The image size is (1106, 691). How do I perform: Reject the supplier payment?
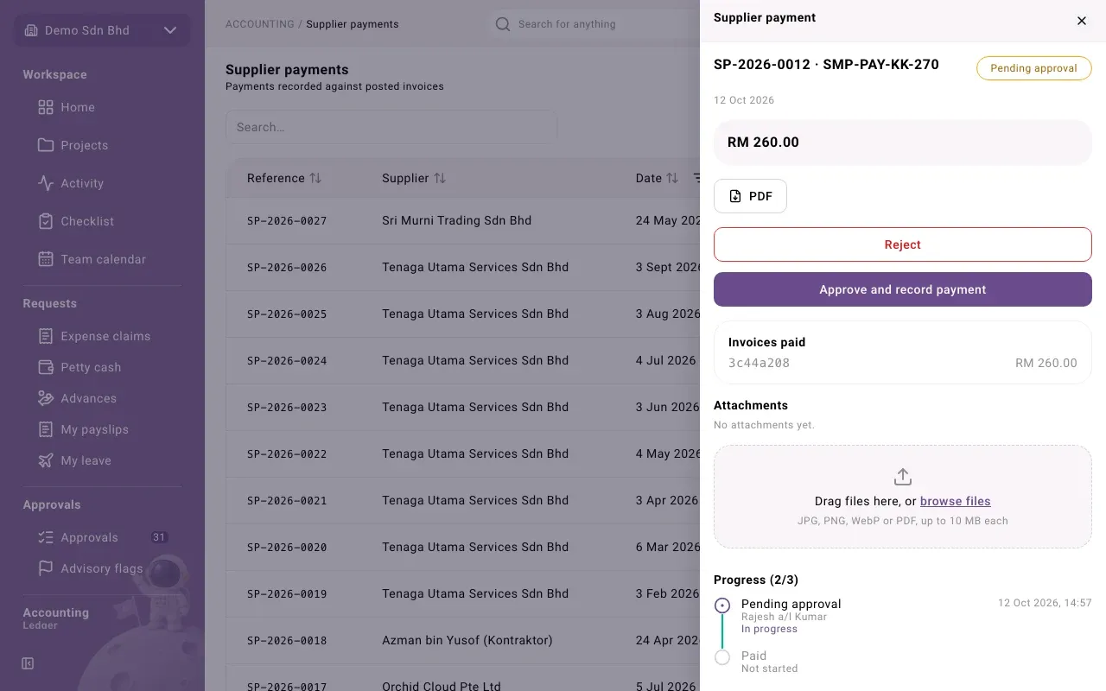tap(903, 244)
